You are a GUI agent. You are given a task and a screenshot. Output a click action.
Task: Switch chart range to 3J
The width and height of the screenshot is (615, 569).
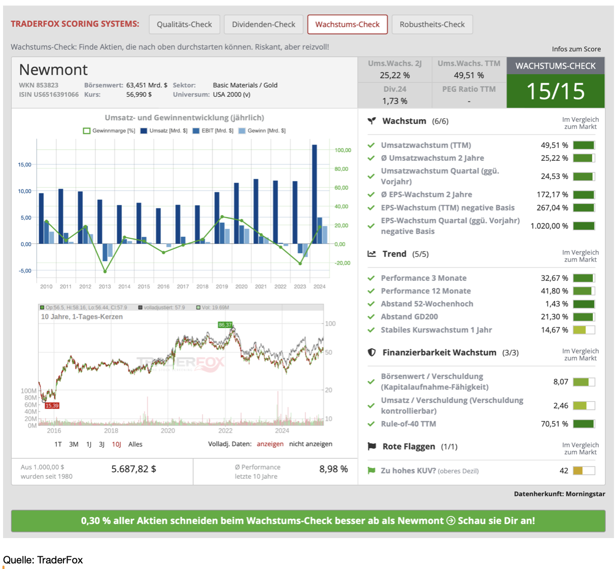click(101, 444)
